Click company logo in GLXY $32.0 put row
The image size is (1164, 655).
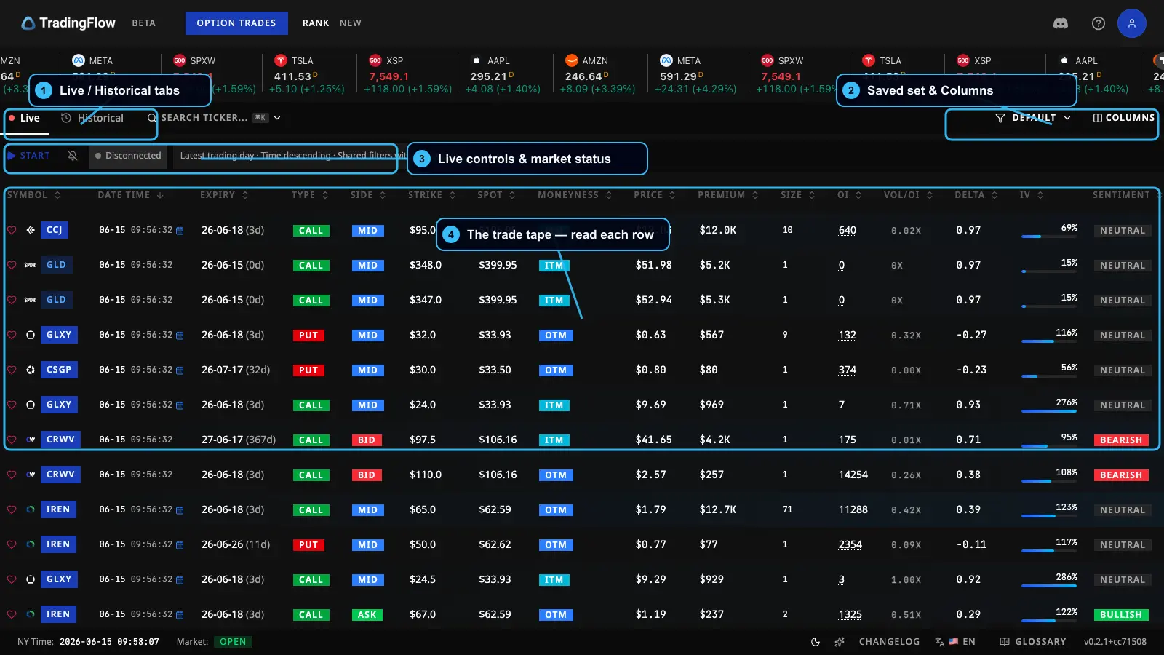(31, 335)
